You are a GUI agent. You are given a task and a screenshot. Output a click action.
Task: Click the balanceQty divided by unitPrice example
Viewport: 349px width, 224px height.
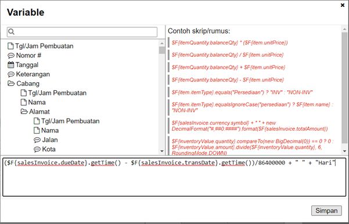click(x=228, y=55)
